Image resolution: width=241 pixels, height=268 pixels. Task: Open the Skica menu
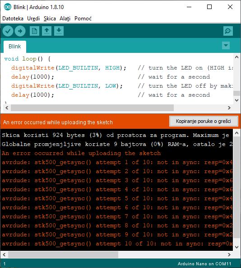tap(50, 19)
